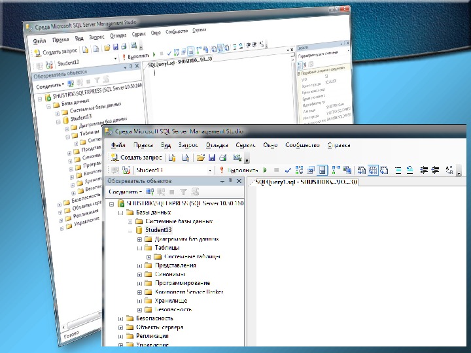Toggle Include Client Statistics in front window
This screenshot has height=353, width=471.
point(347,170)
